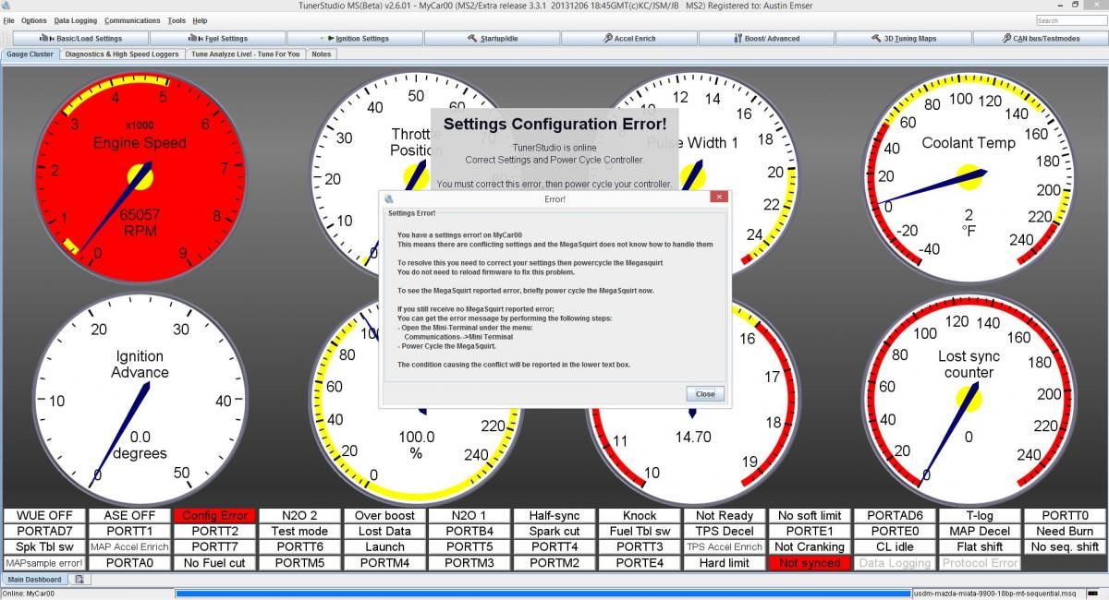The width and height of the screenshot is (1109, 600).
Task: Click the Knock indicator
Action: tap(640, 516)
